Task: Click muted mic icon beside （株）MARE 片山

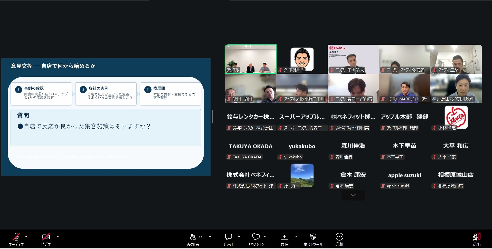Action: click(x=383, y=99)
